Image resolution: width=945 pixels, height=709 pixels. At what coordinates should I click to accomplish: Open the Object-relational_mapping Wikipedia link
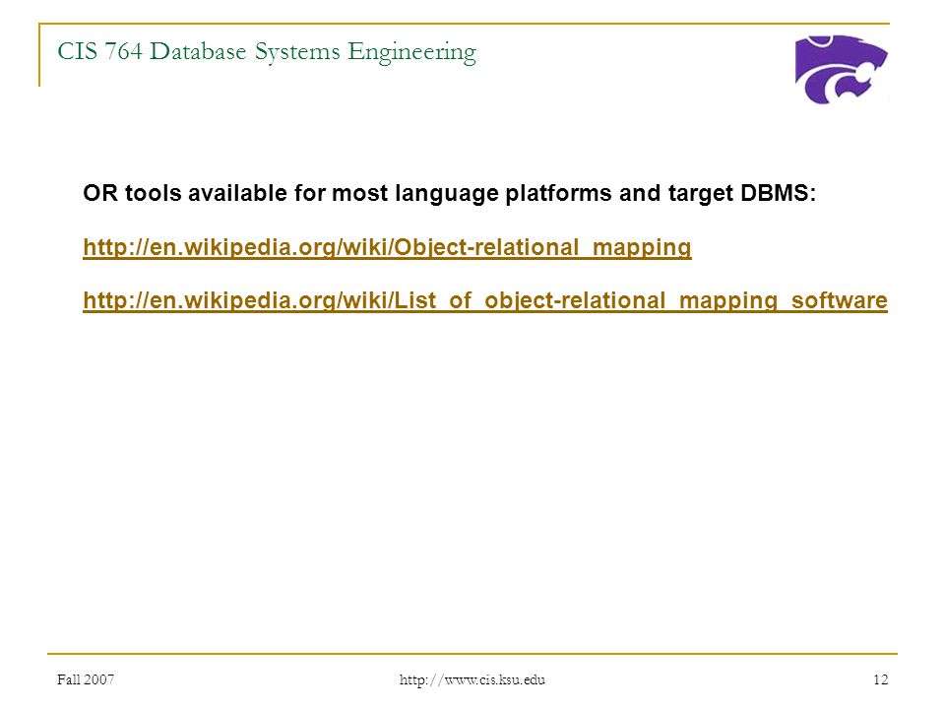387,248
